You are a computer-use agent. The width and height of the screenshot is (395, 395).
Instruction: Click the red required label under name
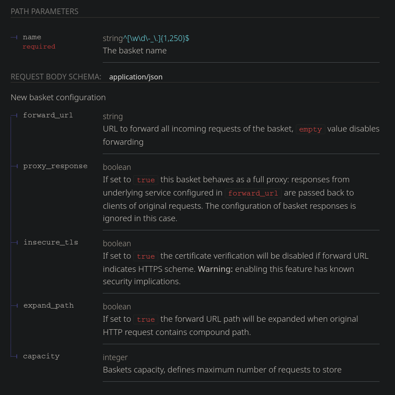39,46
